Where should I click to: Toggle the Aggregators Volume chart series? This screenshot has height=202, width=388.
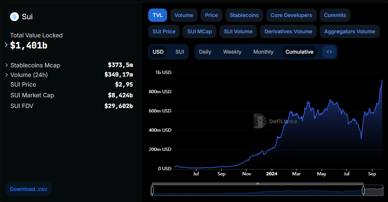350,31
